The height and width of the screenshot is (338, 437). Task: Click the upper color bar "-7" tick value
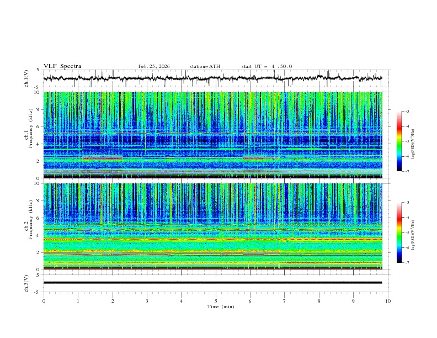(407, 171)
